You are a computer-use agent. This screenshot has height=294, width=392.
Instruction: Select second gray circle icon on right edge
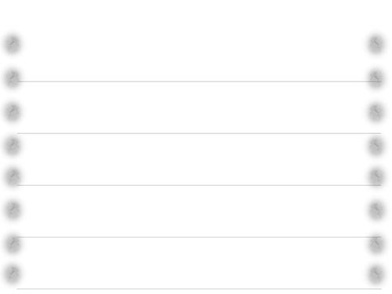[x=376, y=78]
